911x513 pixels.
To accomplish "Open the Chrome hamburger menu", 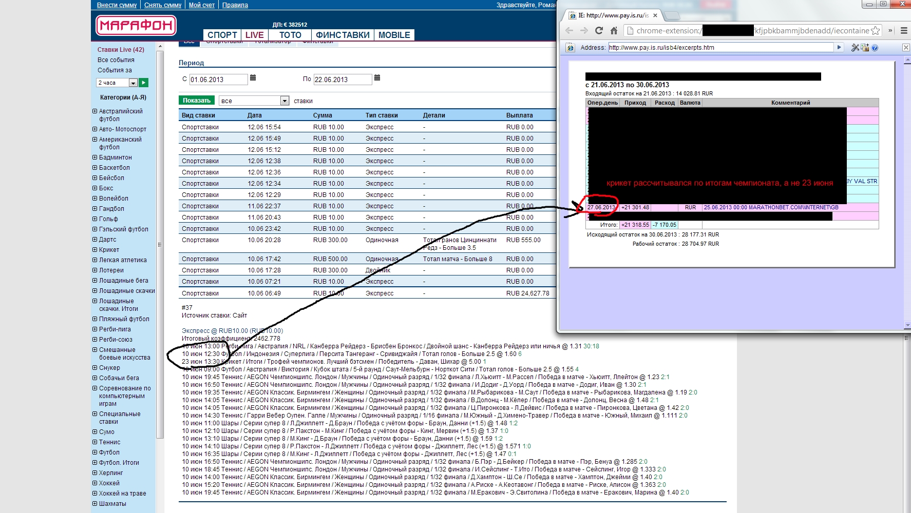I will point(904,31).
